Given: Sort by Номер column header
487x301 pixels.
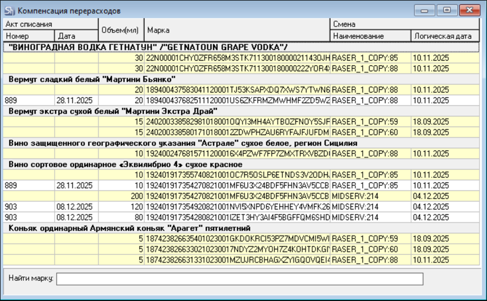Looking at the screenshot, I should pyautogui.click(x=29, y=36).
